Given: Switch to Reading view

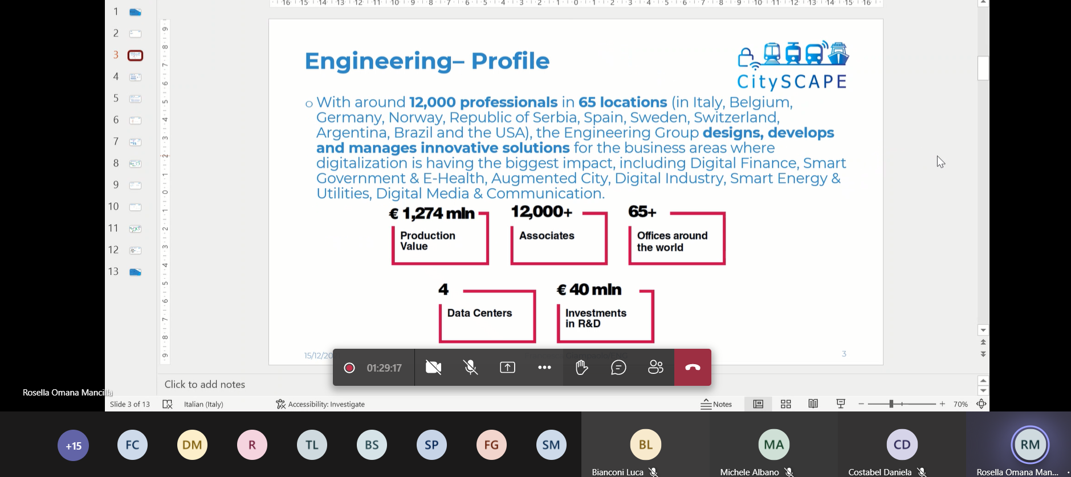Looking at the screenshot, I should [x=813, y=404].
